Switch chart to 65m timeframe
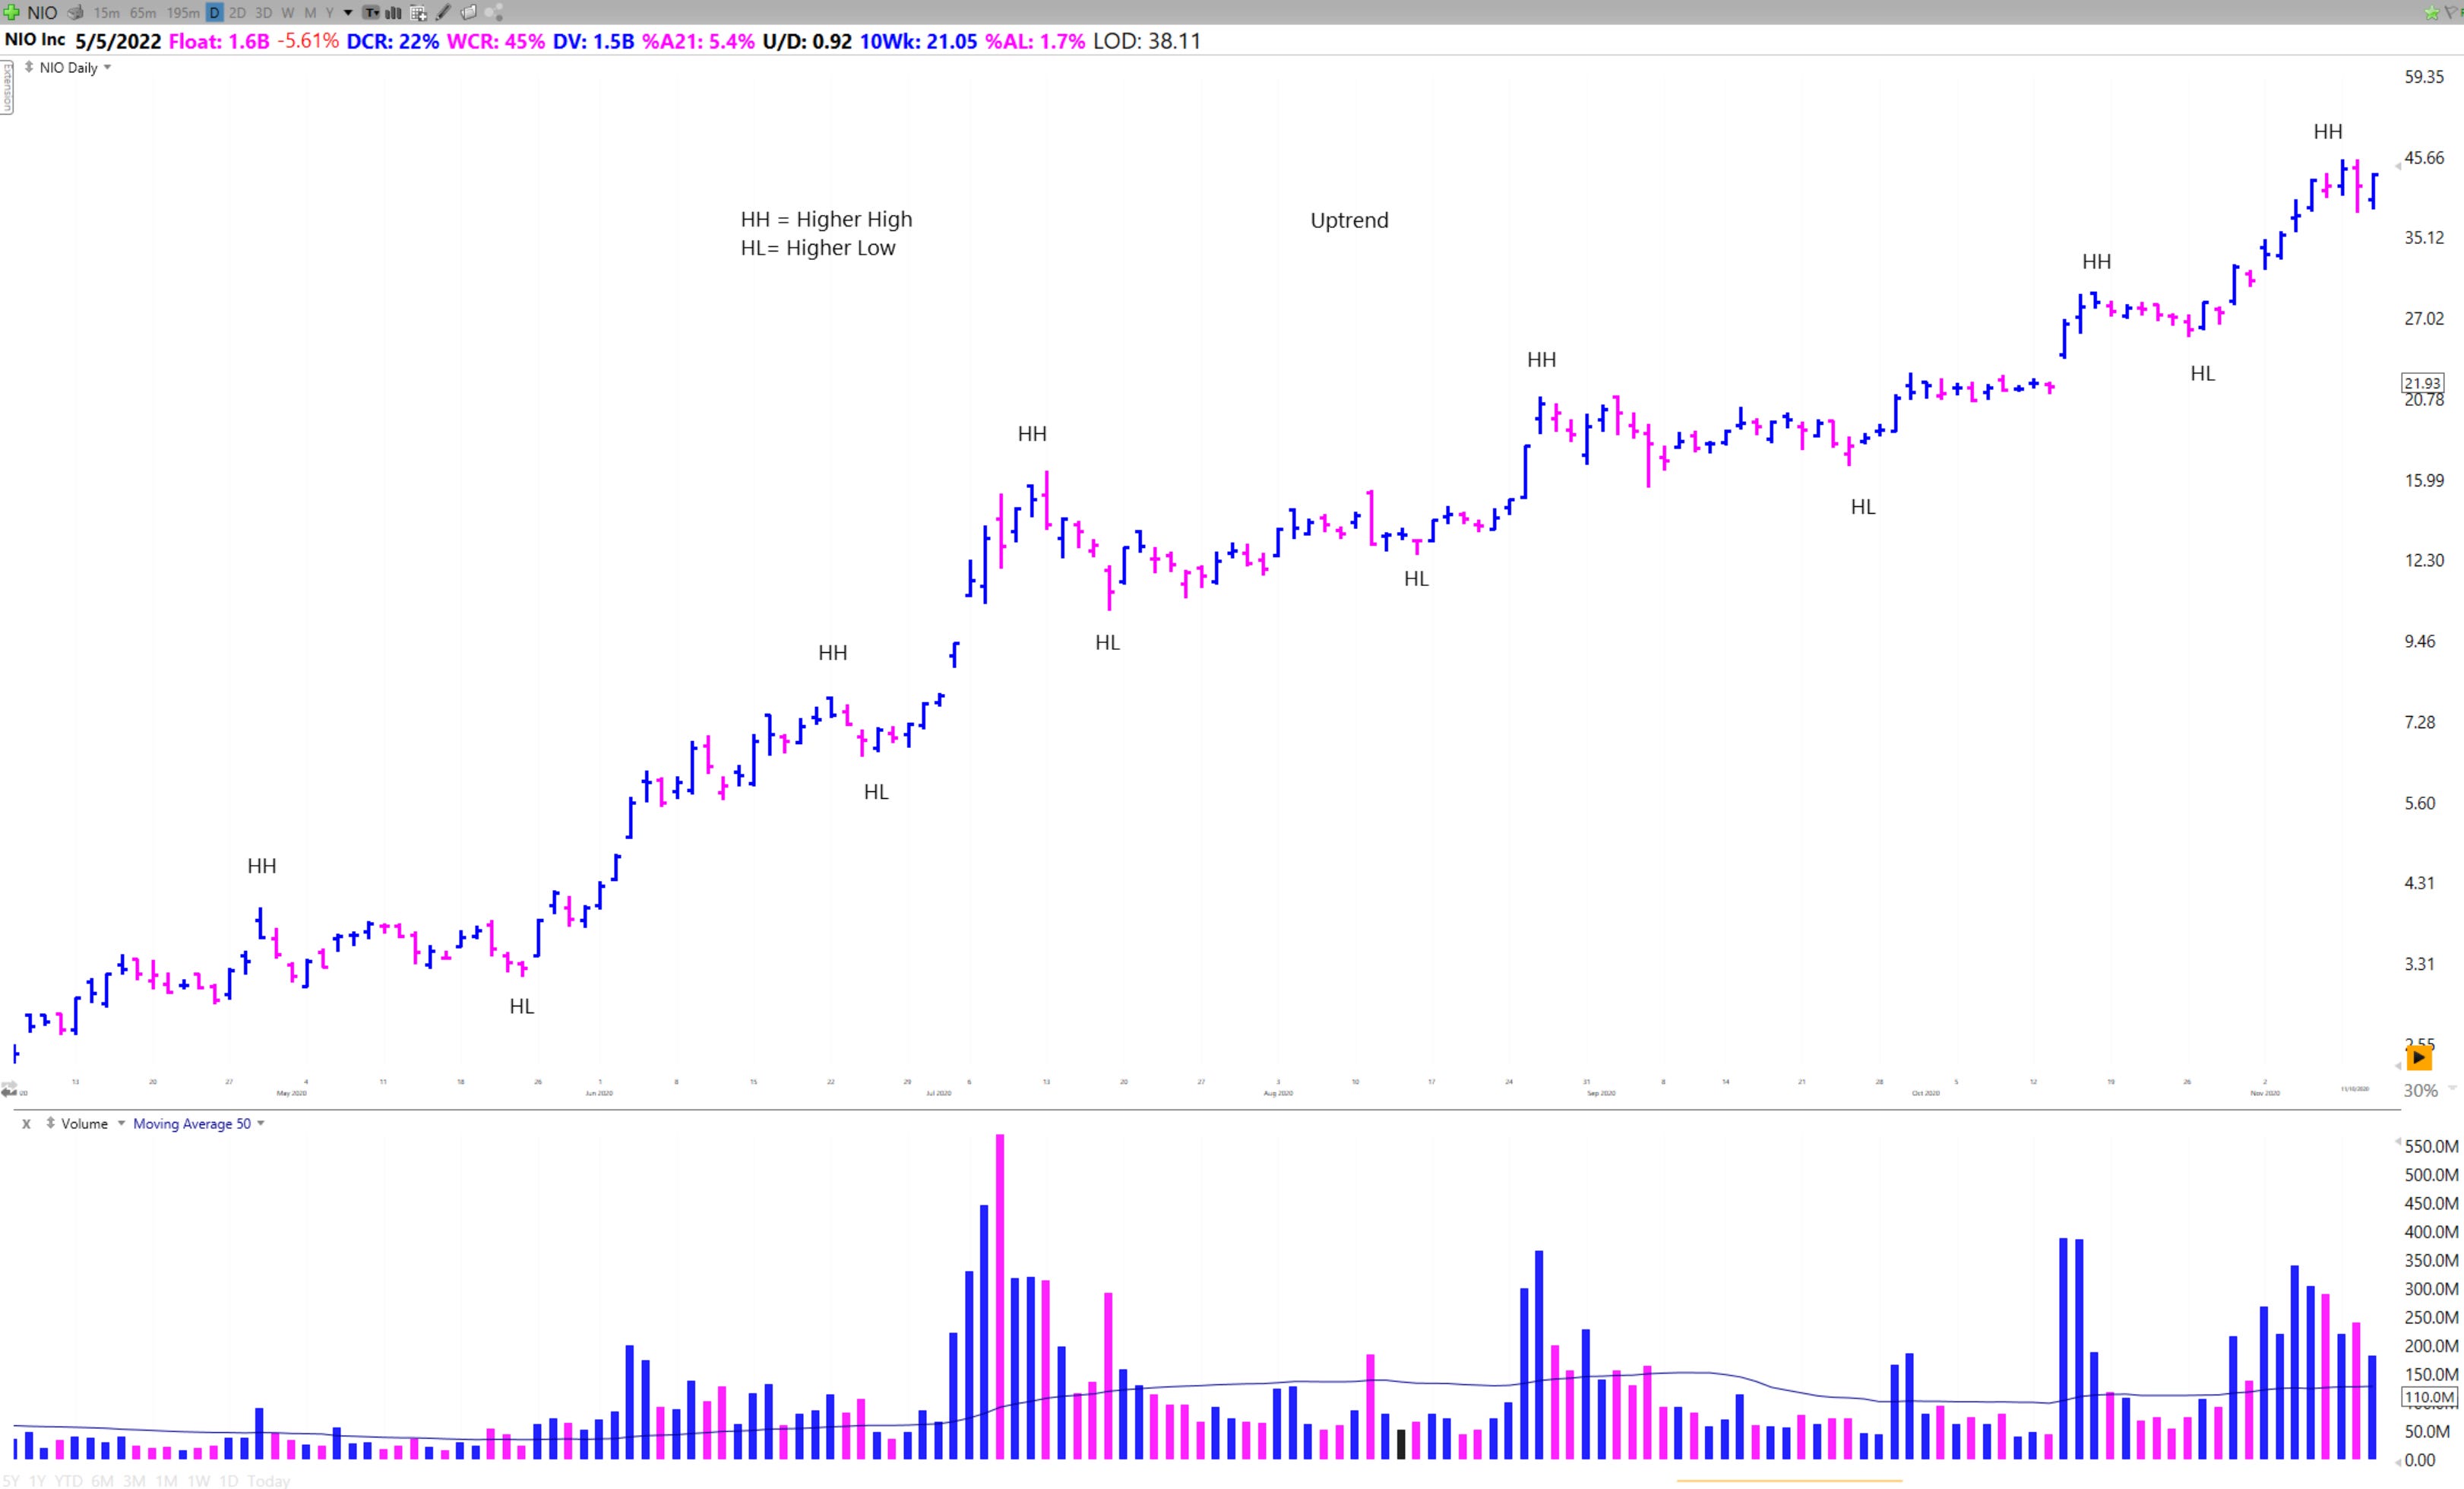The image size is (2464, 1489). [x=143, y=13]
